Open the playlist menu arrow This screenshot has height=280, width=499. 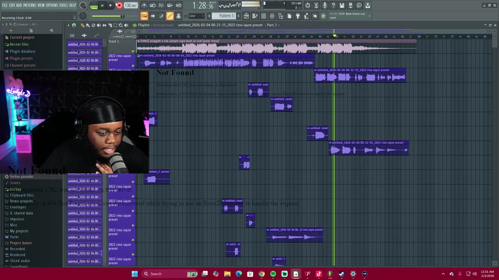coord(68,25)
